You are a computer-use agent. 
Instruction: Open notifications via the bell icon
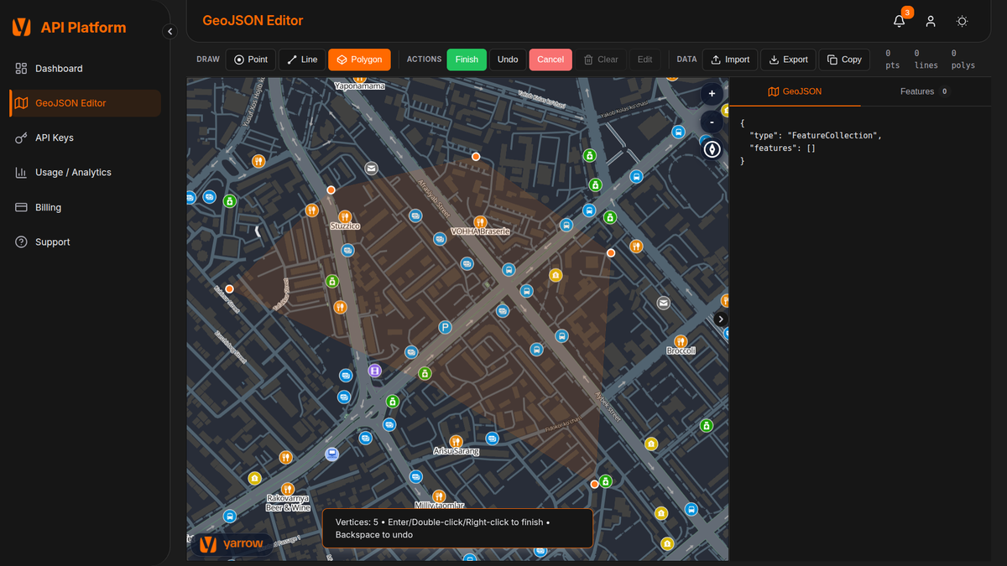point(899,21)
